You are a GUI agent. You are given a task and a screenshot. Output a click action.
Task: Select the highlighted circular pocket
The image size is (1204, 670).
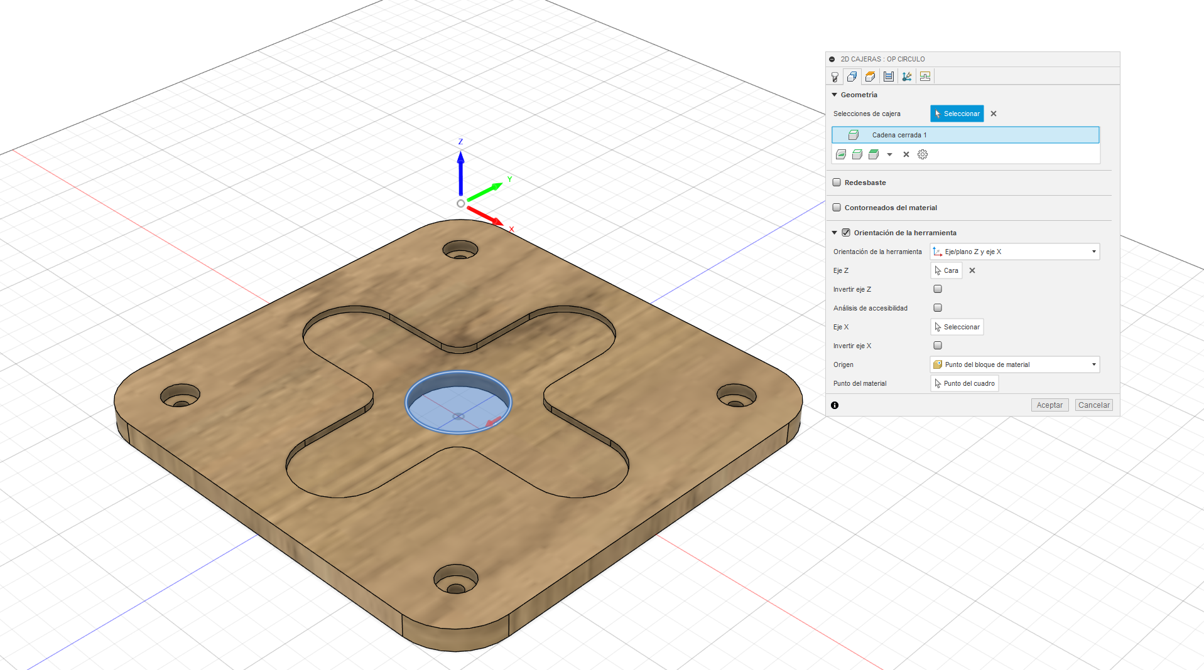tap(458, 402)
